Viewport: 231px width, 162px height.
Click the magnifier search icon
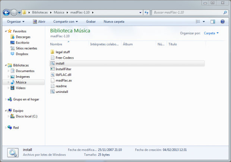pos(225,13)
